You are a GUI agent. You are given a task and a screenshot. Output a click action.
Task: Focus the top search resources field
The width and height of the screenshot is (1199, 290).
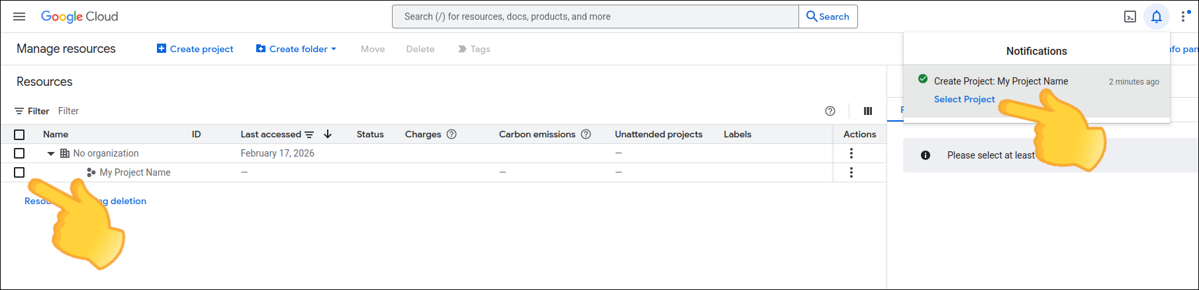pyautogui.click(x=595, y=17)
